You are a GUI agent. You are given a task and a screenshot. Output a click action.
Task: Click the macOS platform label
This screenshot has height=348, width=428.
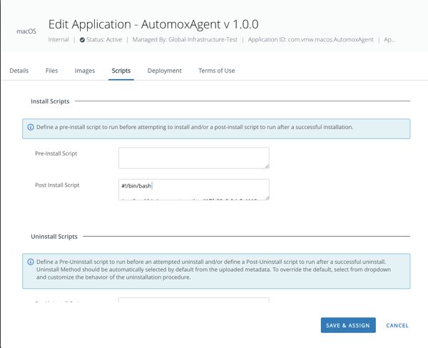tap(26, 31)
